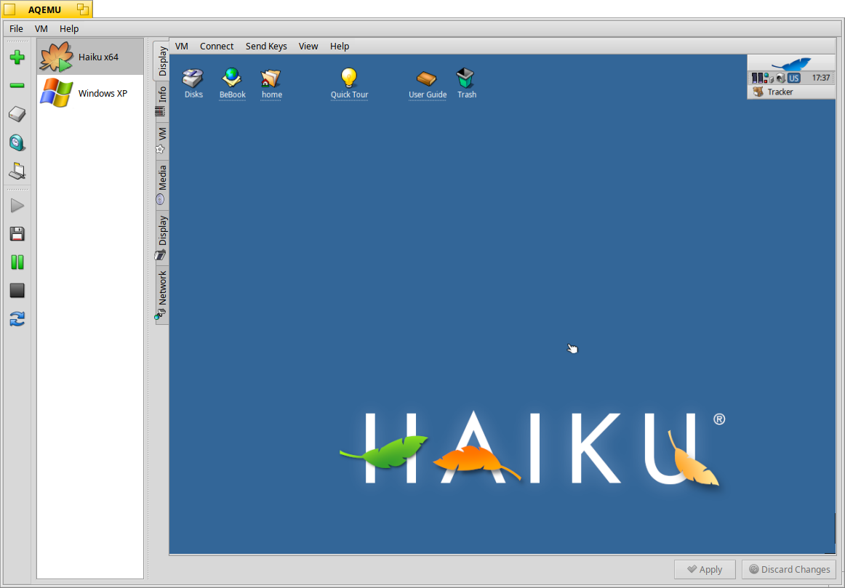Click the green plus add-VM icon
This screenshot has height=588, width=845.
(x=17, y=57)
